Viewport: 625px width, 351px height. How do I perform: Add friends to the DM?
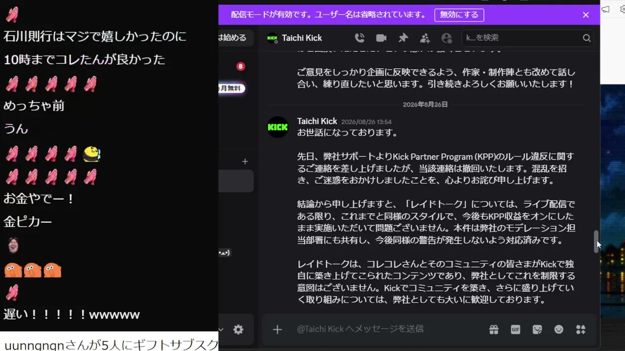coord(425,38)
